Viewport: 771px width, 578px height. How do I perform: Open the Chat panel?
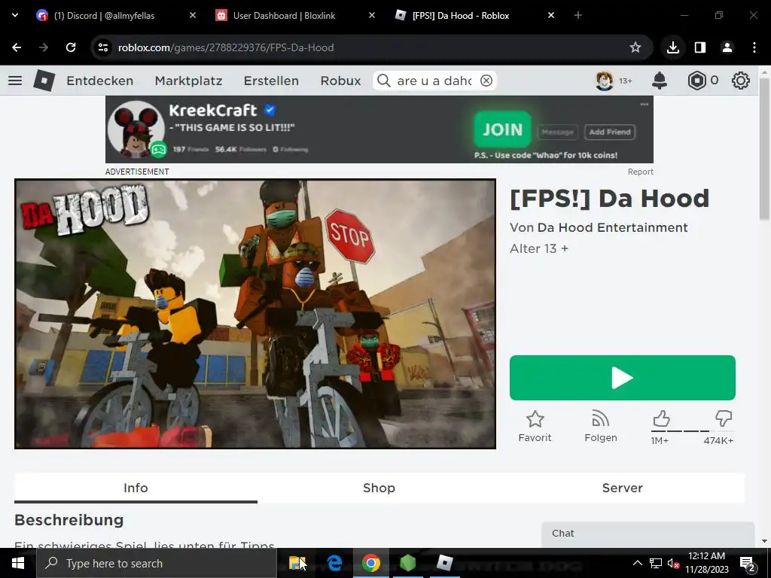(648, 534)
